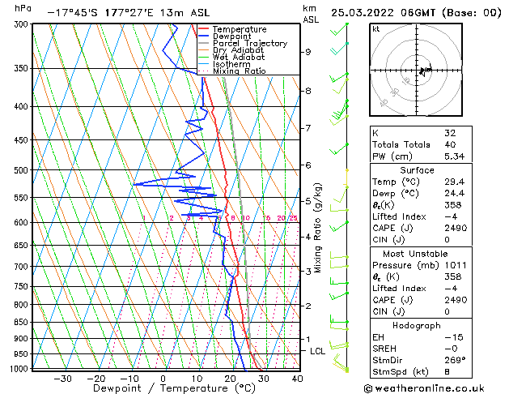Click the '400' hPa pressure label
509x394 pixels.
(23, 106)
